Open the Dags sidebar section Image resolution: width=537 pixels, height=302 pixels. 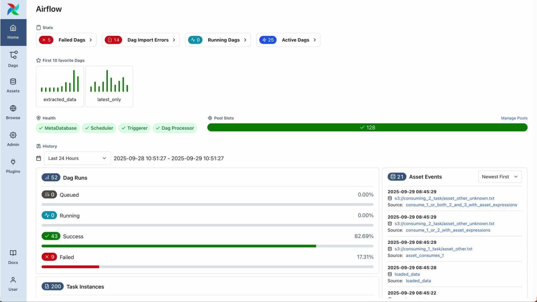coord(13,59)
